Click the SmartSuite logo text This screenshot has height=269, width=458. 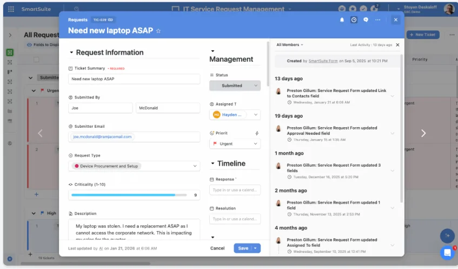36,9
